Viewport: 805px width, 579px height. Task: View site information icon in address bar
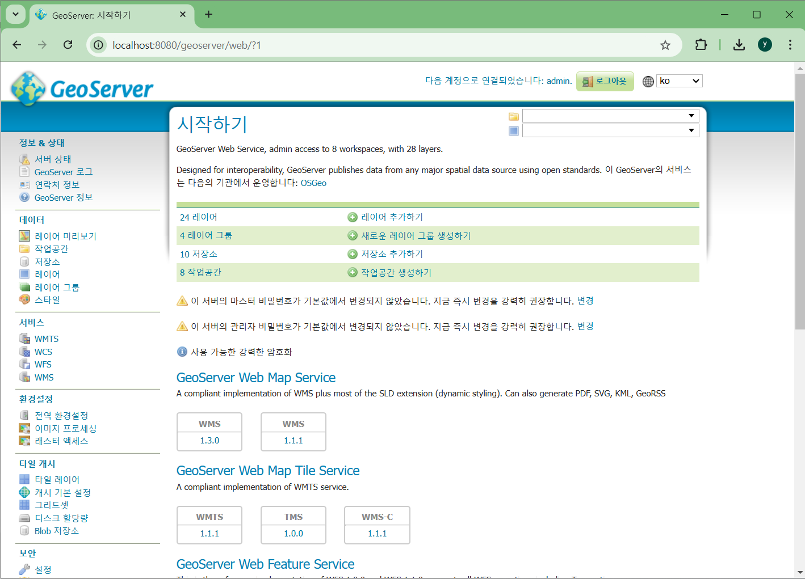click(99, 45)
